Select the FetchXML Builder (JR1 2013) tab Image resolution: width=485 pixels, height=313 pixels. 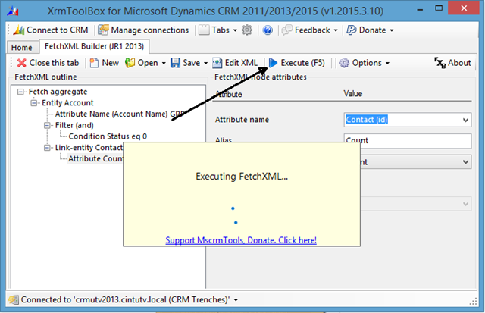94,46
